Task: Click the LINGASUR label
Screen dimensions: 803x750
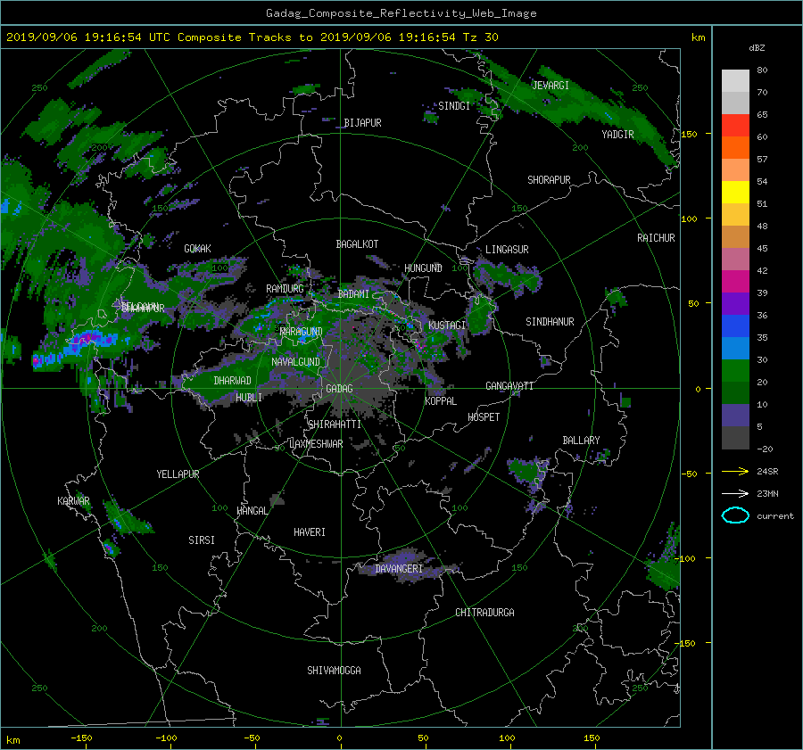Action: 507,250
